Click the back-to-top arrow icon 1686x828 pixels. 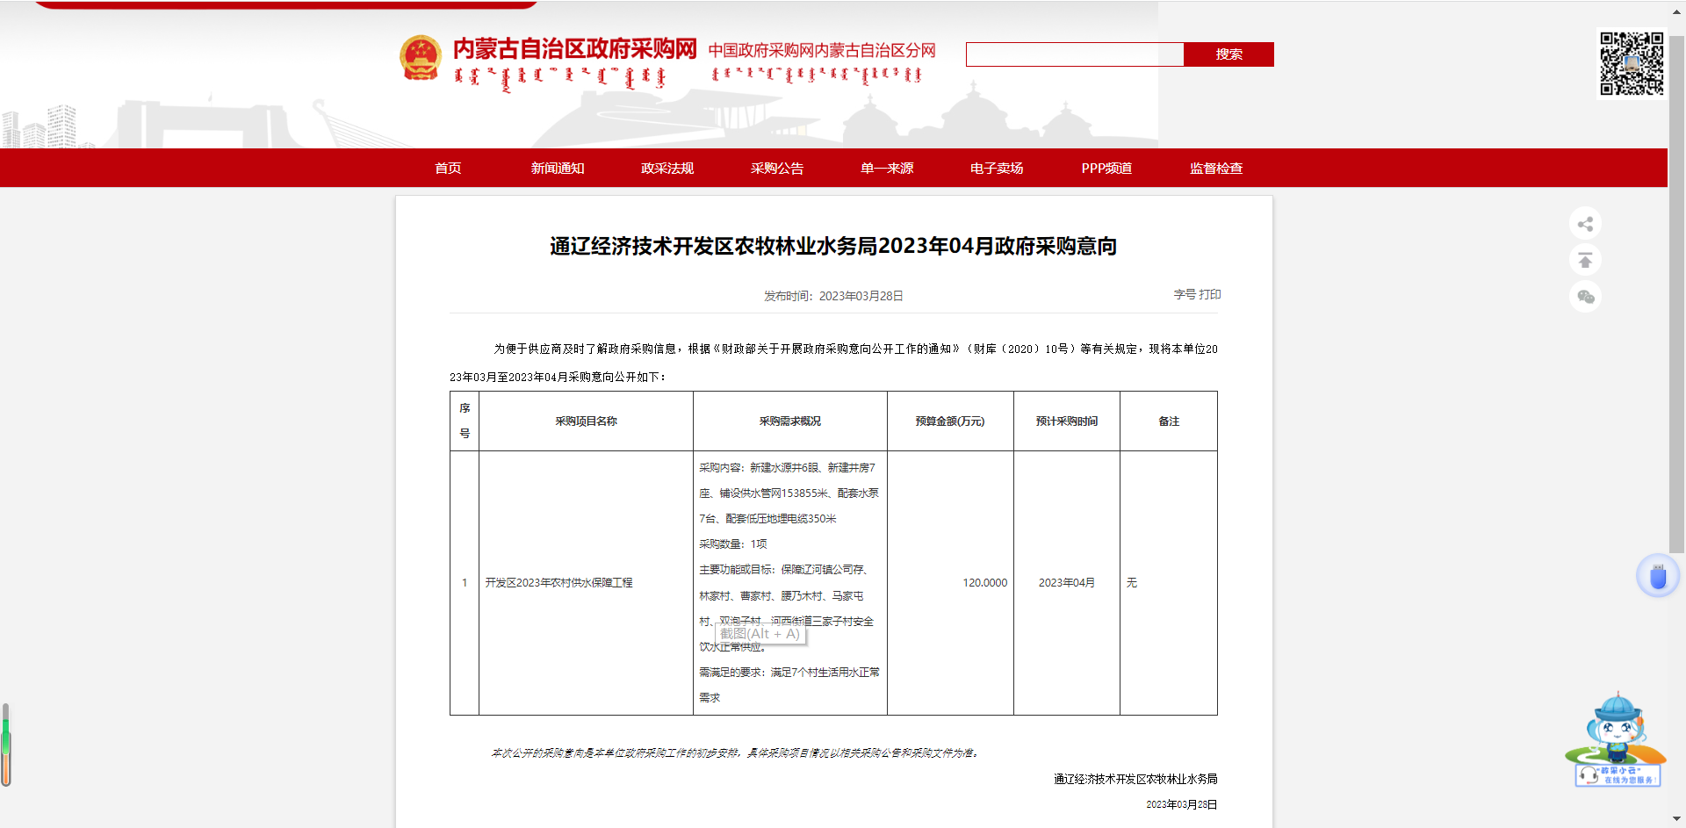click(x=1585, y=261)
